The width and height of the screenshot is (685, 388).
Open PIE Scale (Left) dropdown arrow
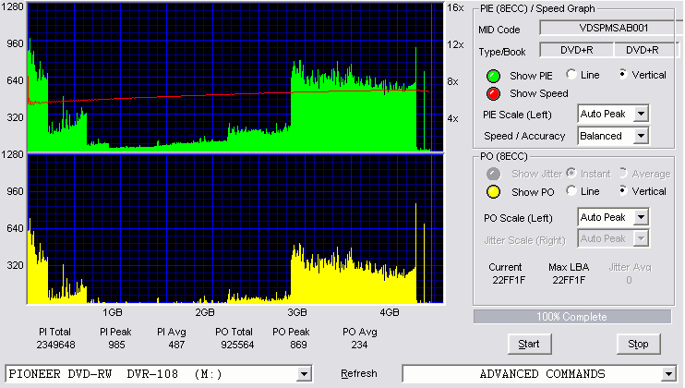pyautogui.click(x=641, y=114)
